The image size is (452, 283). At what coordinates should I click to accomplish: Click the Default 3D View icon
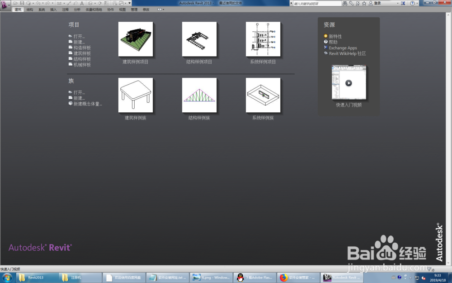pyautogui.click(x=90, y=3)
